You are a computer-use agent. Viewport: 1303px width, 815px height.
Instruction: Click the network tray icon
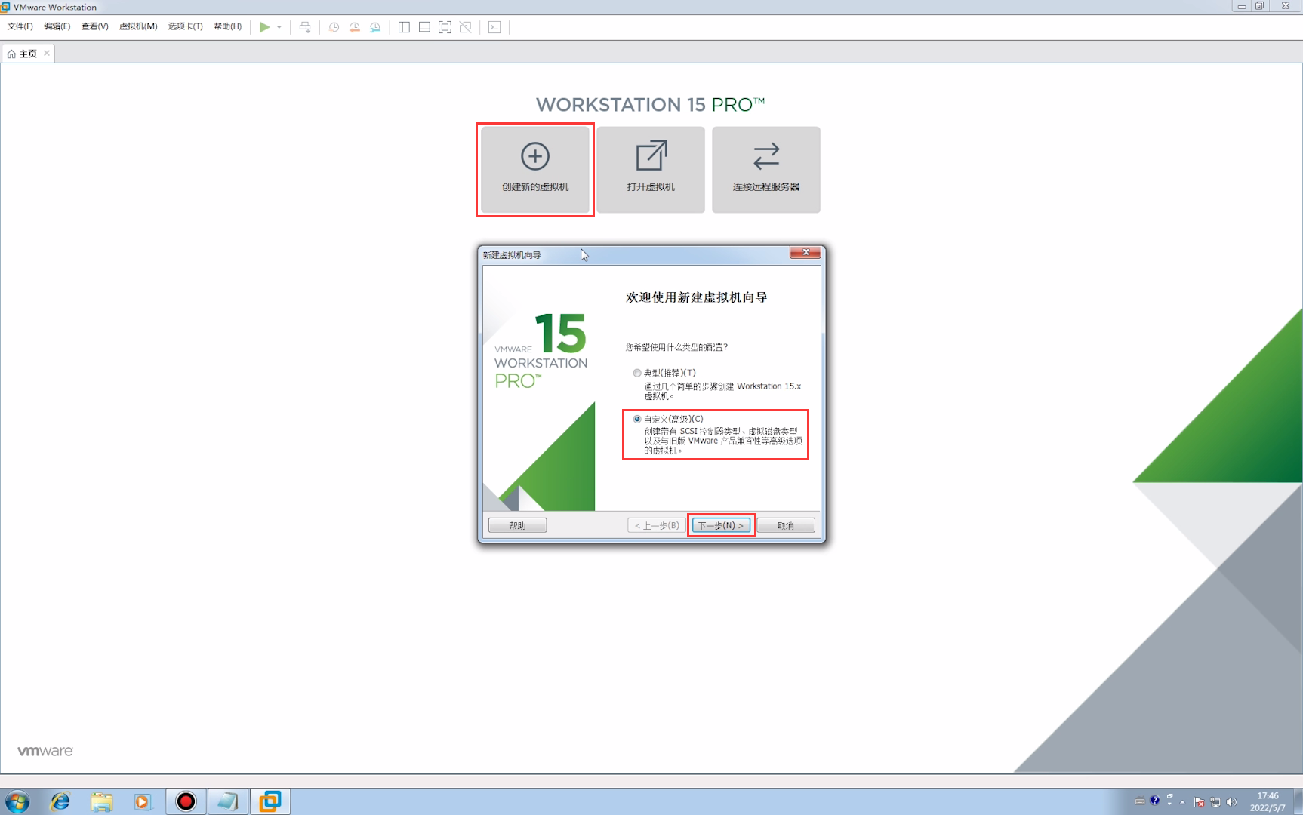pyautogui.click(x=1215, y=802)
